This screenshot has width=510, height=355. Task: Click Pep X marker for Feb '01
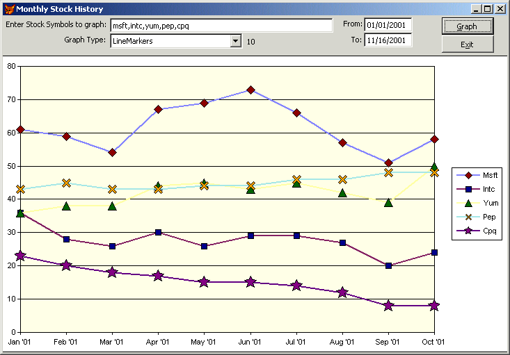(66, 183)
